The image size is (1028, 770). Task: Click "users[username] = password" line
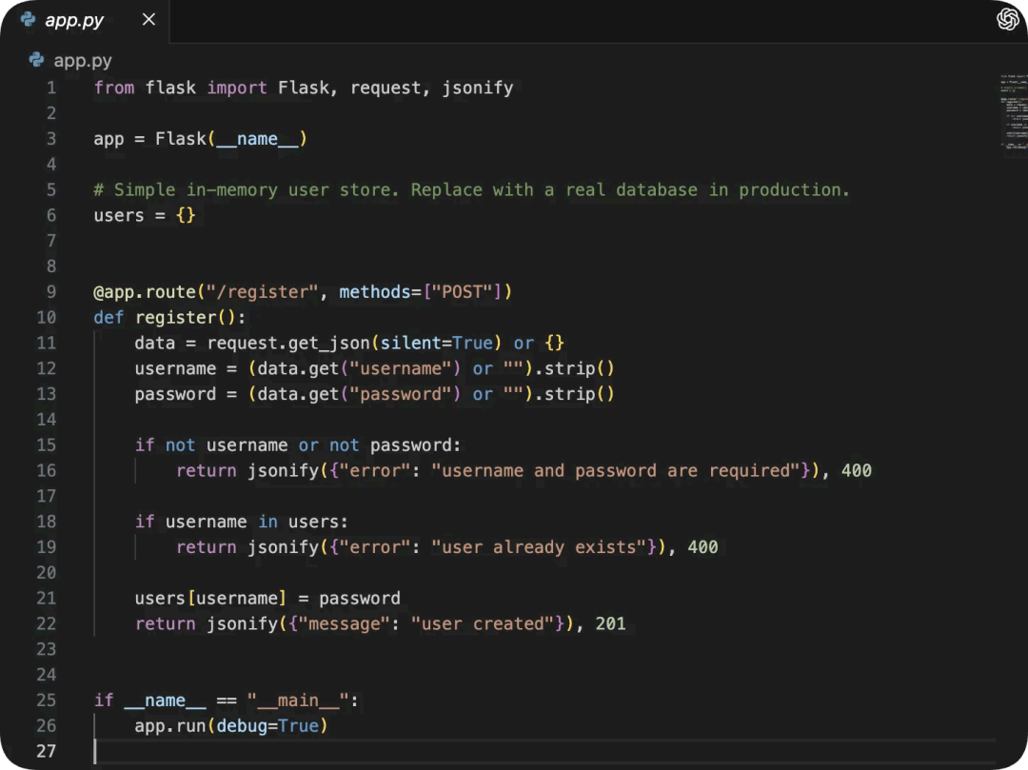(267, 599)
